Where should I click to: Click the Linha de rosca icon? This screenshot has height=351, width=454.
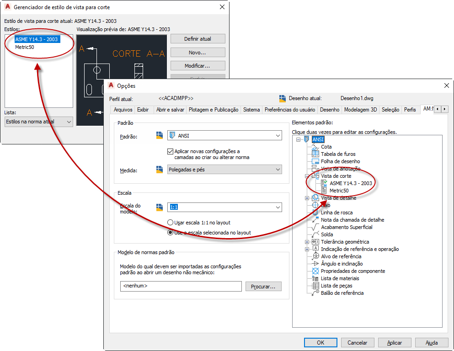315,213
